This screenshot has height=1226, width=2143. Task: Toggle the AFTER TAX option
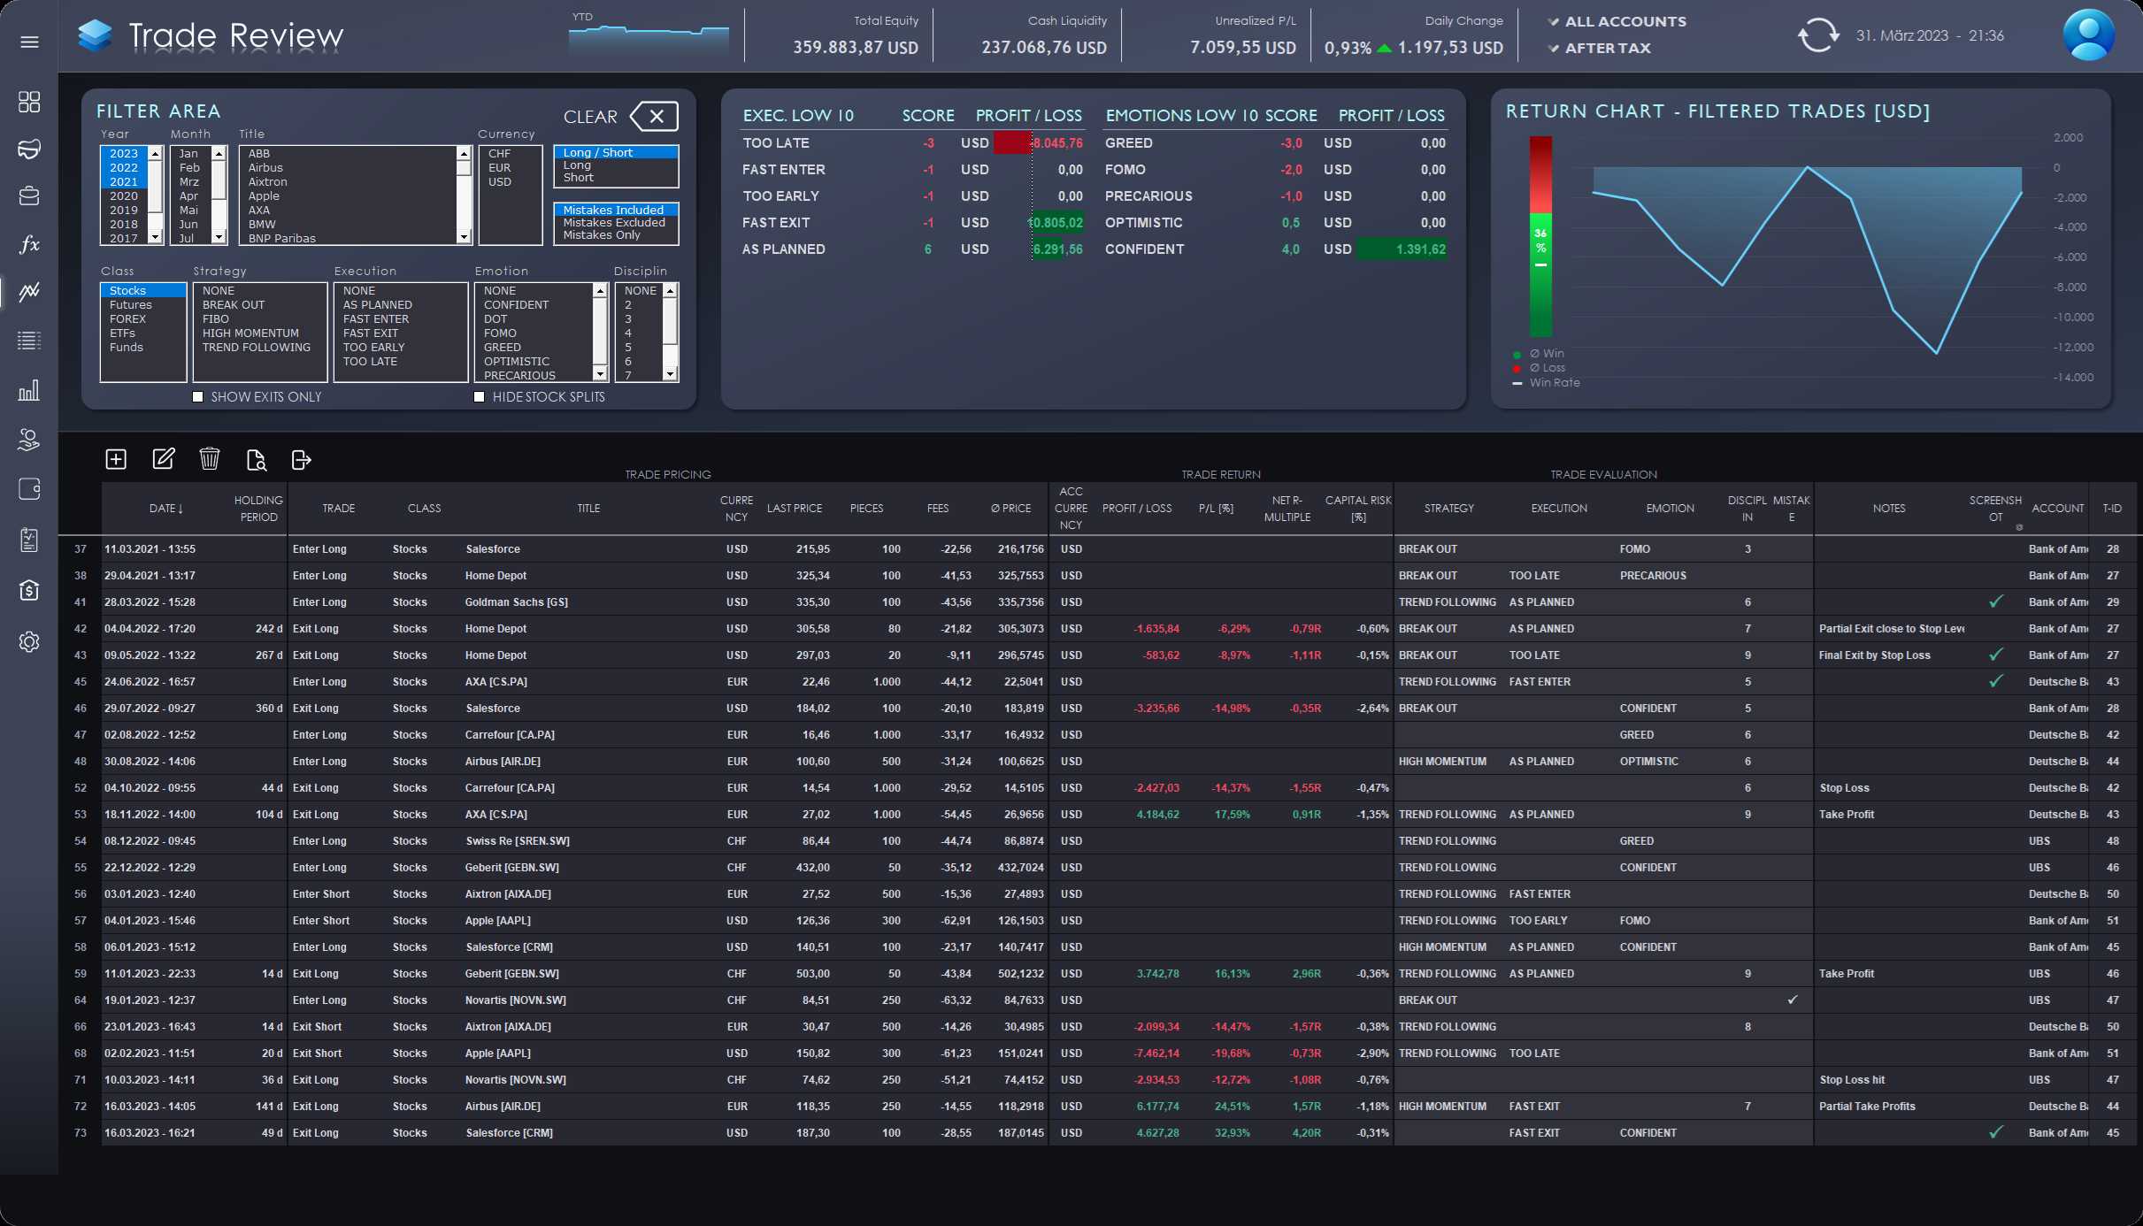(x=1599, y=48)
